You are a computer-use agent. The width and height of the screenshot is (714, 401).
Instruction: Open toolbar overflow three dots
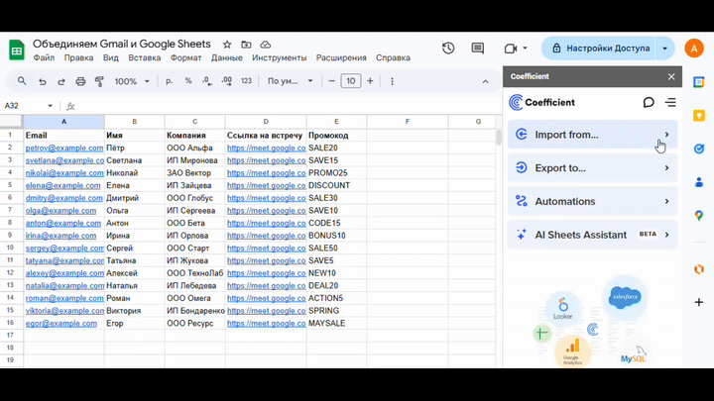(x=392, y=81)
